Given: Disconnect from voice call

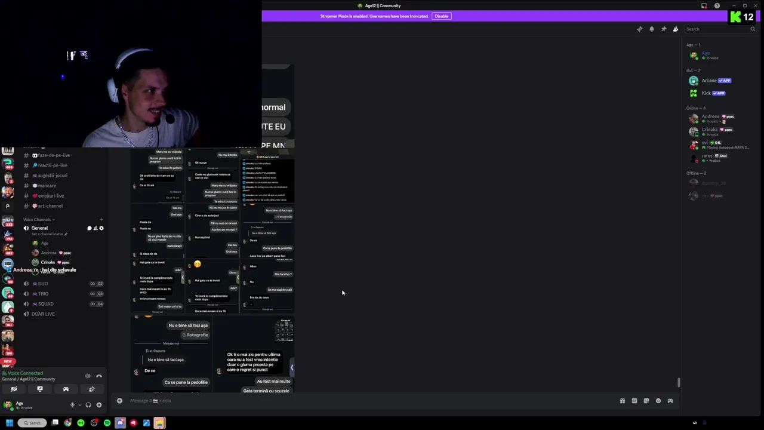Looking at the screenshot, I should 99,376.
